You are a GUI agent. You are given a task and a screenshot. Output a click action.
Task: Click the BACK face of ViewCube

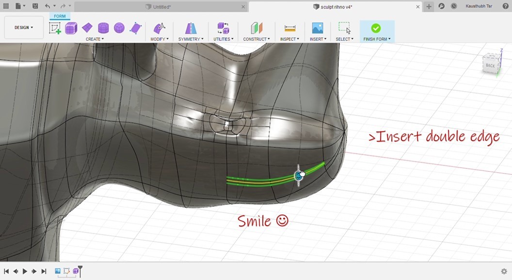490,65
